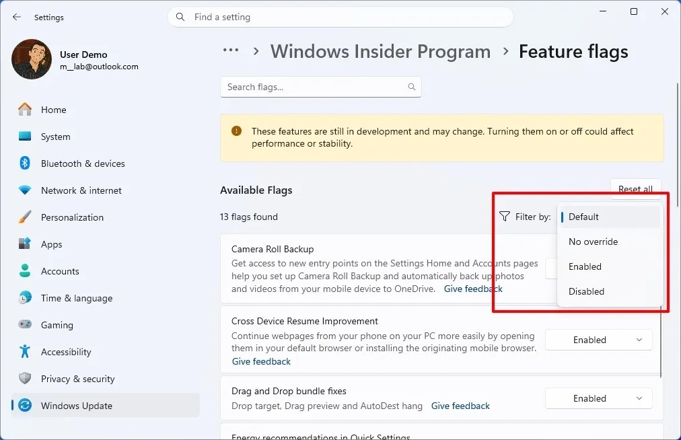This screenshot has width=681, height=440.
Task: Click Windows Insider Program breadcrumb
Action: point(380,51)
